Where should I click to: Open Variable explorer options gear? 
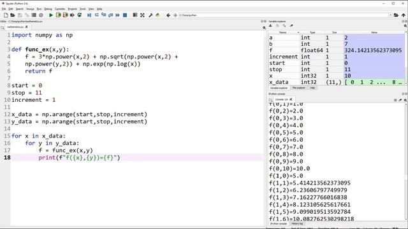(x=405, y=25)
